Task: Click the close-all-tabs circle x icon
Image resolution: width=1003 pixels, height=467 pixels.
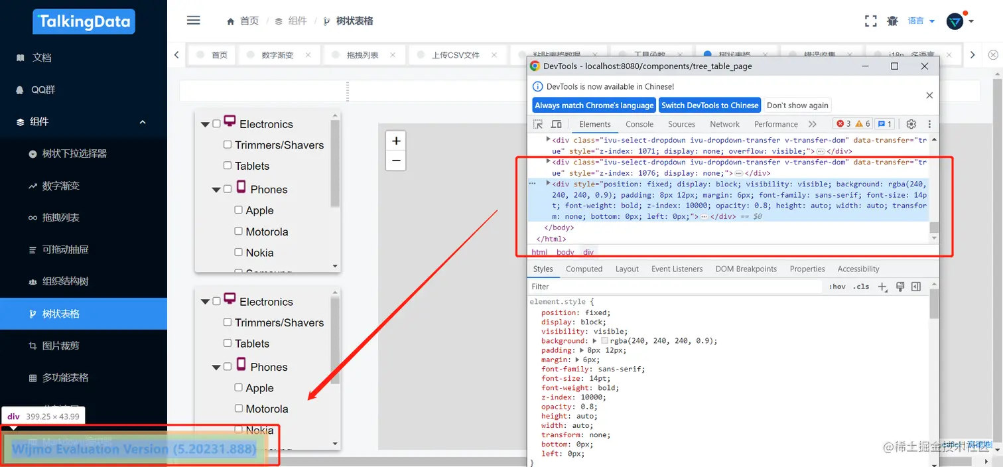Action: point(993,55)
